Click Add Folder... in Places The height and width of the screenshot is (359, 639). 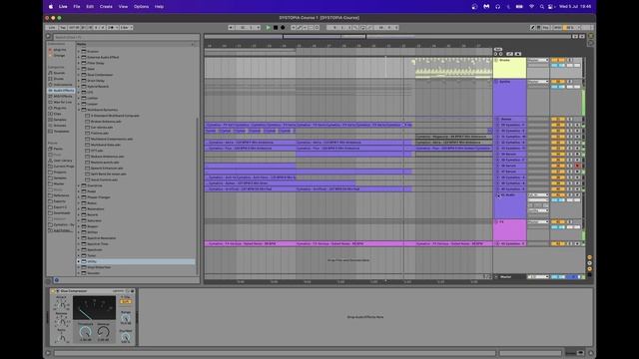[x=62, y=230]
